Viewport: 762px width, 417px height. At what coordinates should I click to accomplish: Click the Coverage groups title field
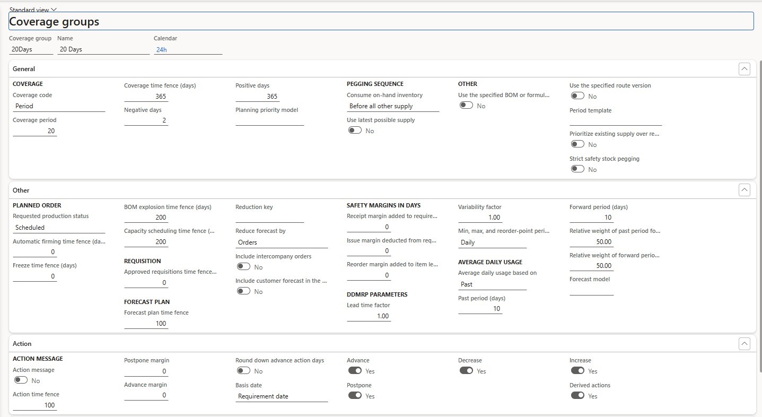pyautogui.click(x=381, y=22)
